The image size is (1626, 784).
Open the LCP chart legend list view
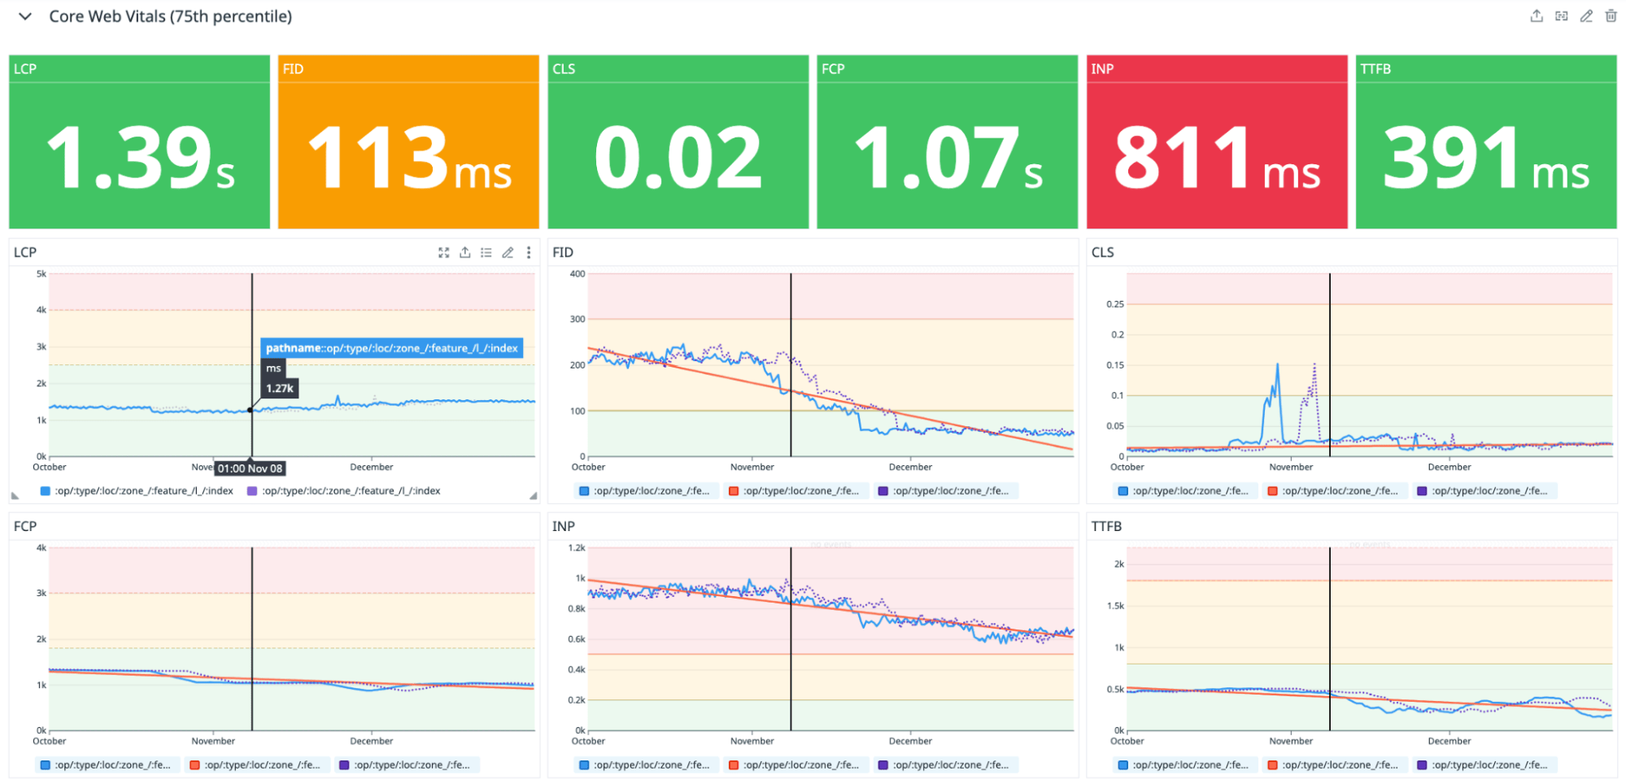[x=486, y=252]
